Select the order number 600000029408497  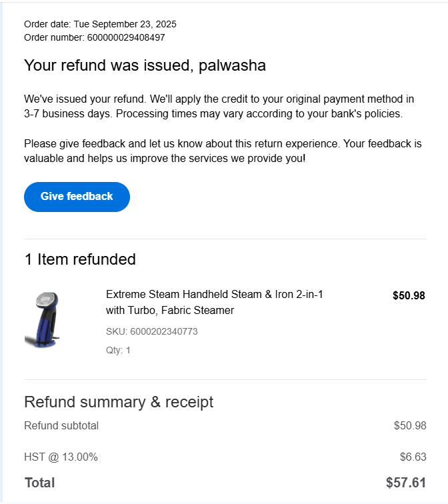click(x=126, y=37)
